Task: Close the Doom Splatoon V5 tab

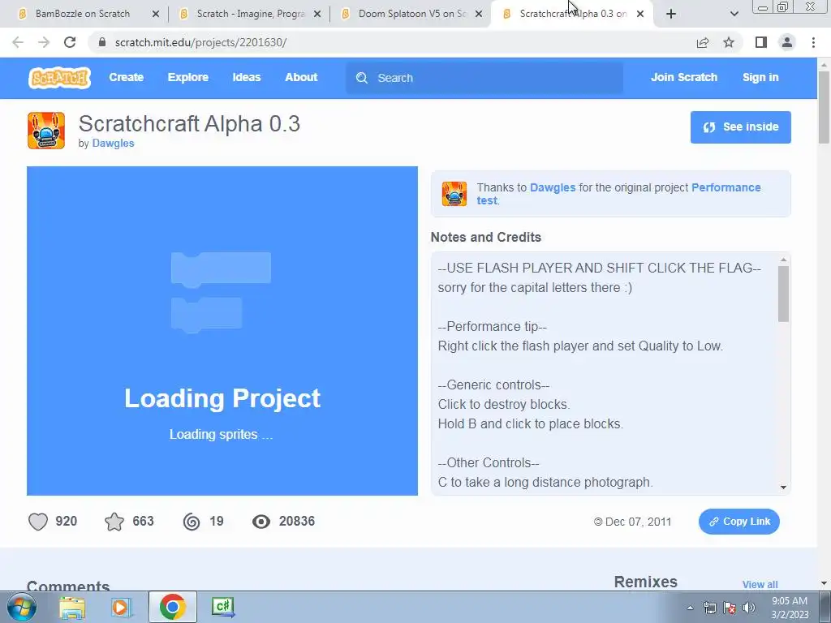Action: click(x=479, y=14)
